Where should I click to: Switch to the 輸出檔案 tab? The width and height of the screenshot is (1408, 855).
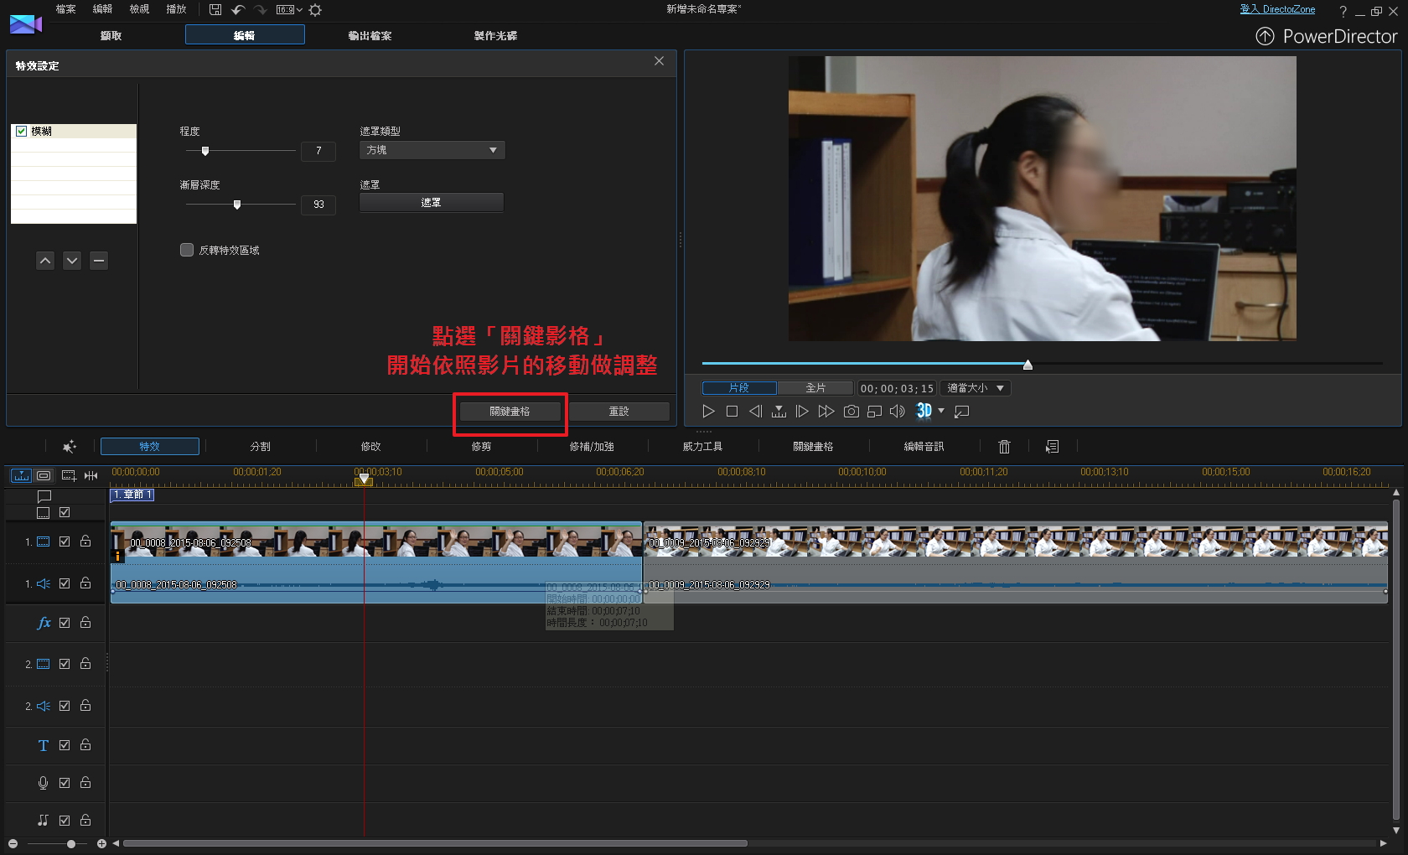click(x=370, y=35)
